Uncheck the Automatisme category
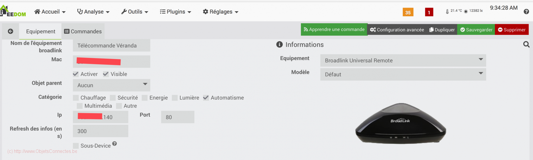533x160 pixels. point(206,98)
